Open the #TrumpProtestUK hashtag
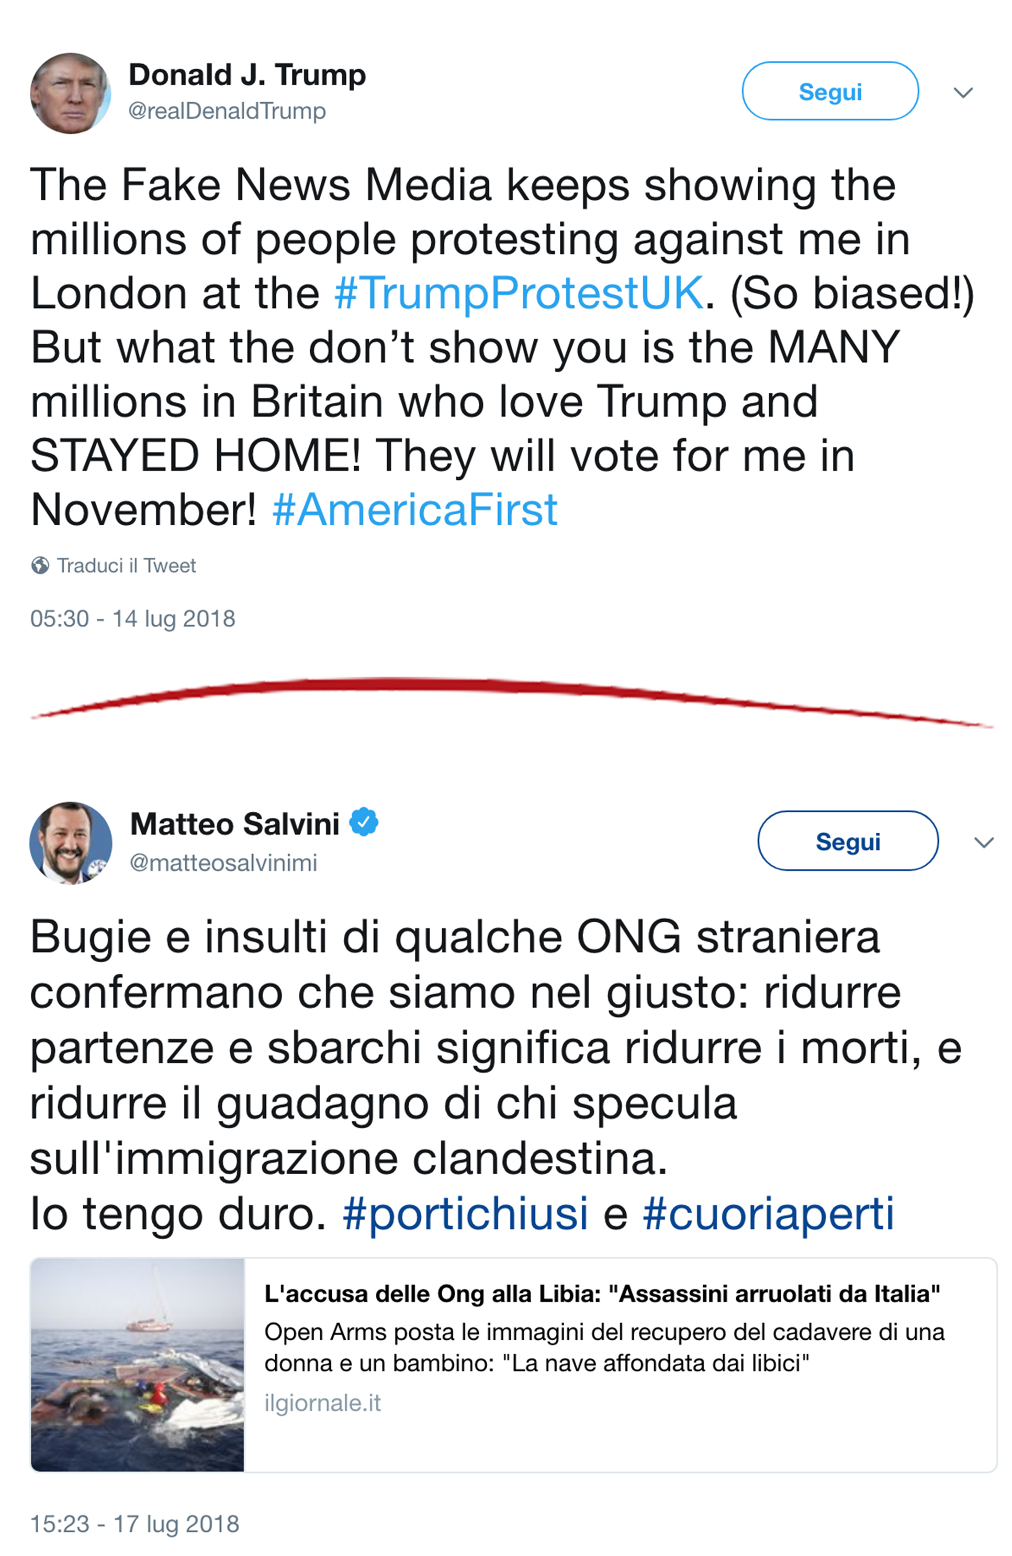 (x=520, y=292)
